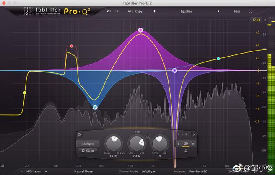Click the Undo arrow icon
The height and width of the screenshot is (175, 275).
pos(109,11)
